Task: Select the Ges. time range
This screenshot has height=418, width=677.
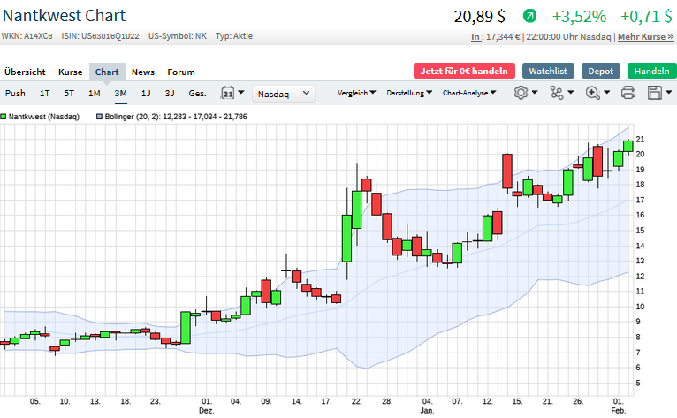Action: coord(197,94)
